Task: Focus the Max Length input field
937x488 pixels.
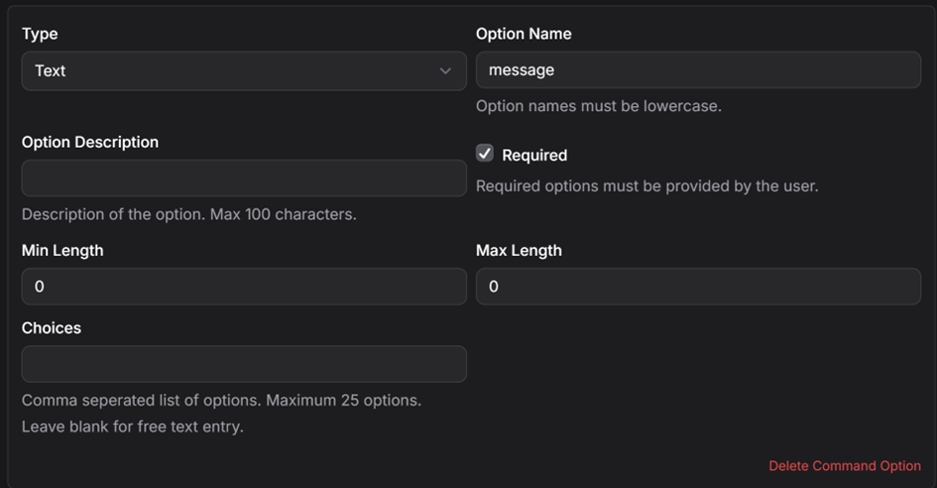Action: click(x=698, y=287)
